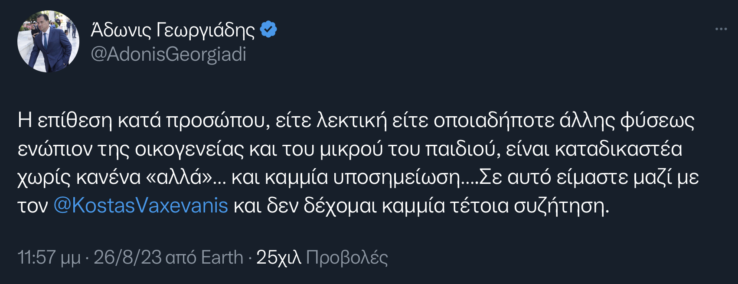
Task: Click the Earth location label
Action: [x=222, y=258]
